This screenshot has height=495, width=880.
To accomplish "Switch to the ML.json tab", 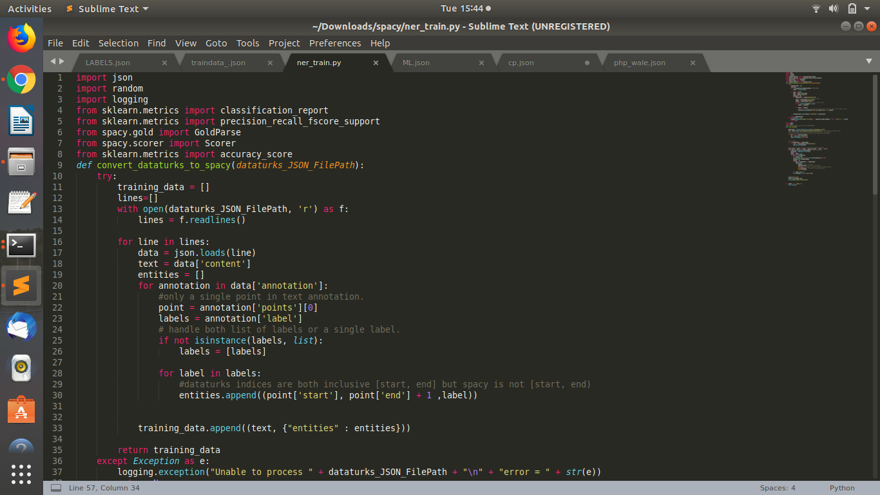I will point(416,63).
